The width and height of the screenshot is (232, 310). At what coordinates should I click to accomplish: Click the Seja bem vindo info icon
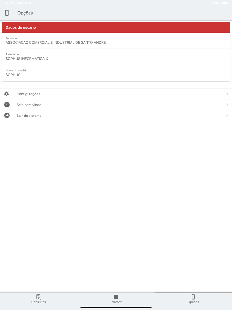click(x=7, y=105)
